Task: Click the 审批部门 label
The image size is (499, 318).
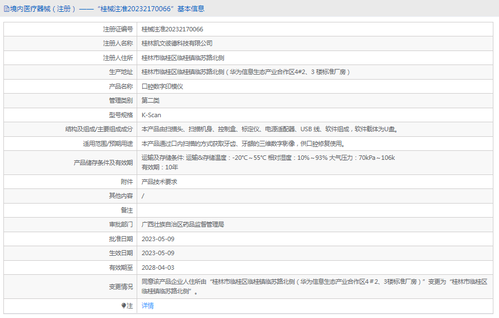Action: [x=121, y=225]
